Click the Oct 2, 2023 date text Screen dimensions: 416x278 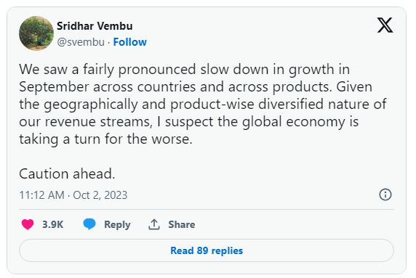pyautogui.click(x=100, y=195)
